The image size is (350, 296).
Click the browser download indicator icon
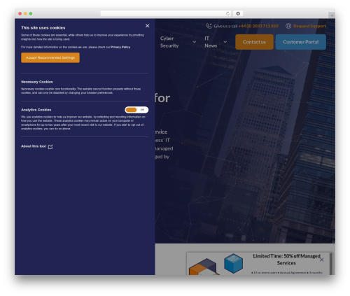point(238,13)
